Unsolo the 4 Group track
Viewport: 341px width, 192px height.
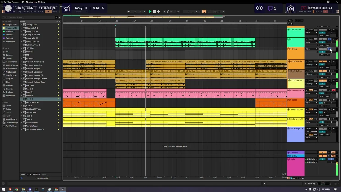(x=329, y=49)
